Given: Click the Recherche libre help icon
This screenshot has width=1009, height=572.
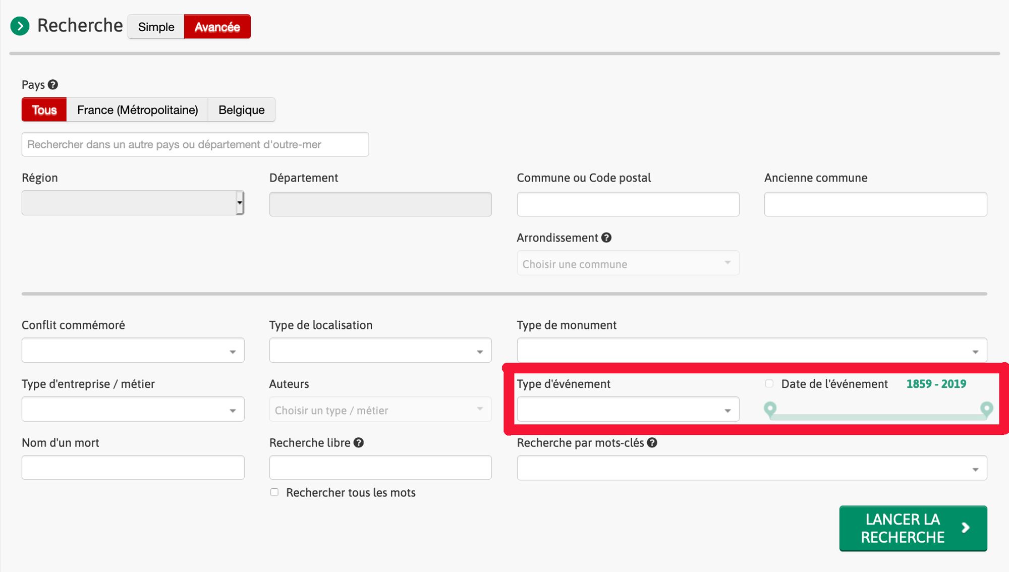Looking at the screenshot, I should [359, 443].
